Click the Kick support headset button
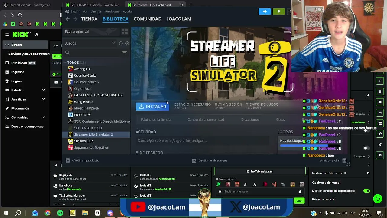This screenshot has height=218, width=387. click(x=378, y=199)
